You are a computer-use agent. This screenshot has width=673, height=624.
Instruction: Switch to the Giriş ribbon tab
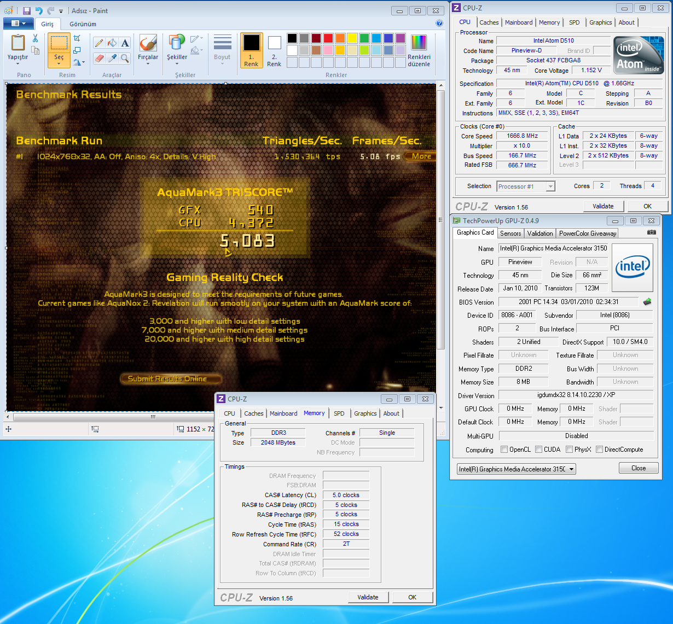pos(48,24)
